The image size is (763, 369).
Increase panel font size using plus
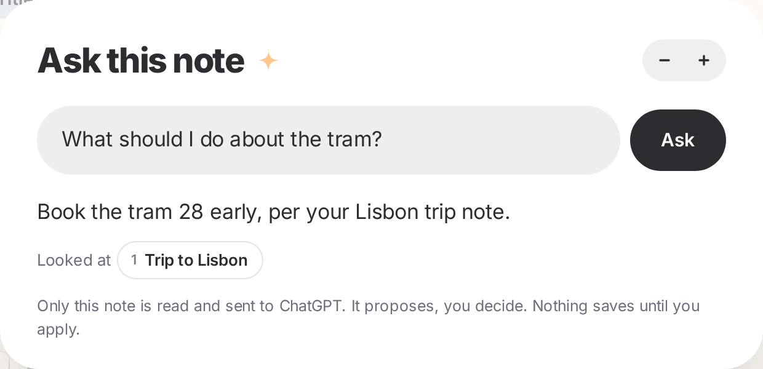coord(704,60)
